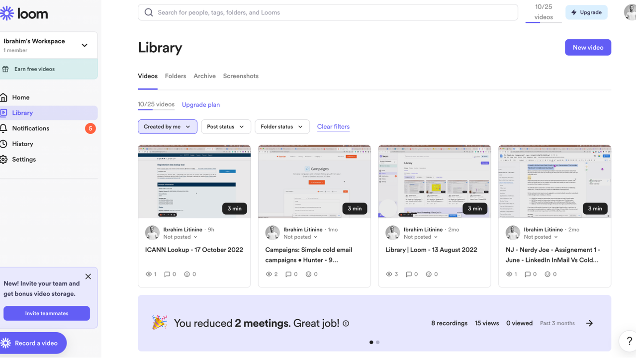Click the search magnifier icon
636x358 pixels.
(x=149, y=12)
